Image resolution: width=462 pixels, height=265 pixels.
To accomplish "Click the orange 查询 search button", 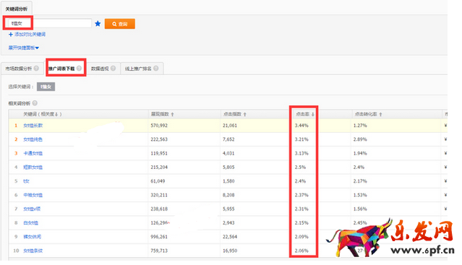I will pyautogui.click(x=120, y=24).
